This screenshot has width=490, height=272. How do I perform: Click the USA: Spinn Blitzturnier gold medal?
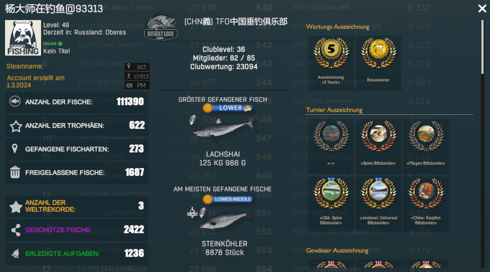pos(331,193)
